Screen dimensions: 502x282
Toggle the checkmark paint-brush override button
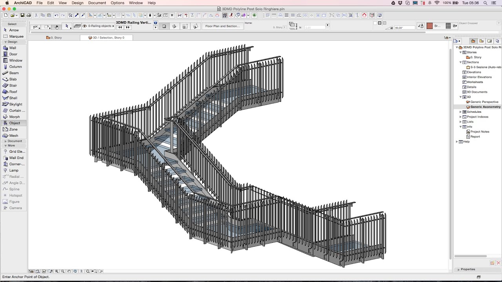pos(421,26)
